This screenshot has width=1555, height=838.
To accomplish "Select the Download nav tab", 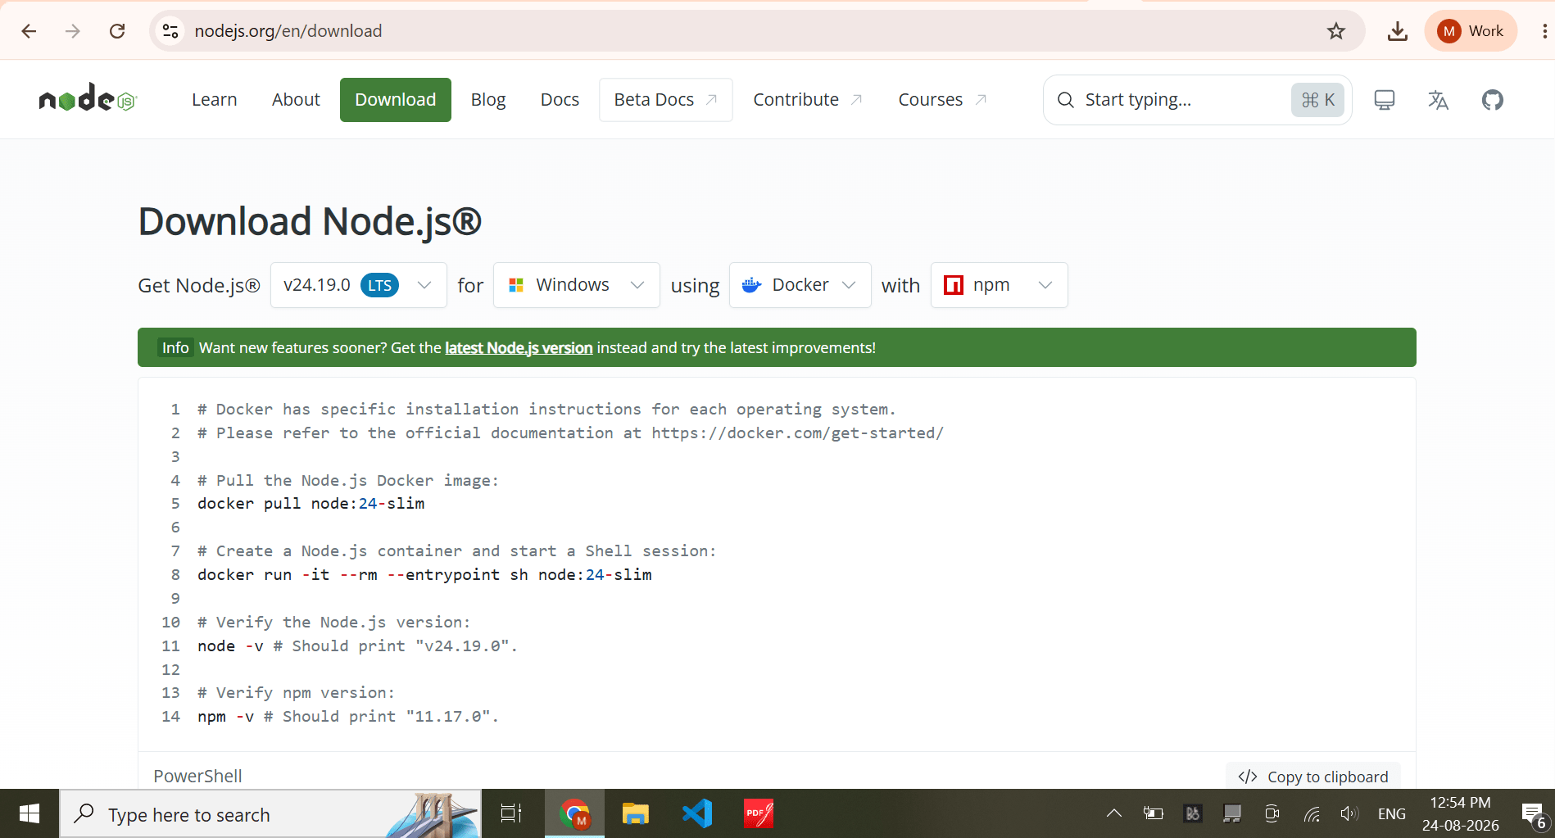I will click(x=396, y=100).
